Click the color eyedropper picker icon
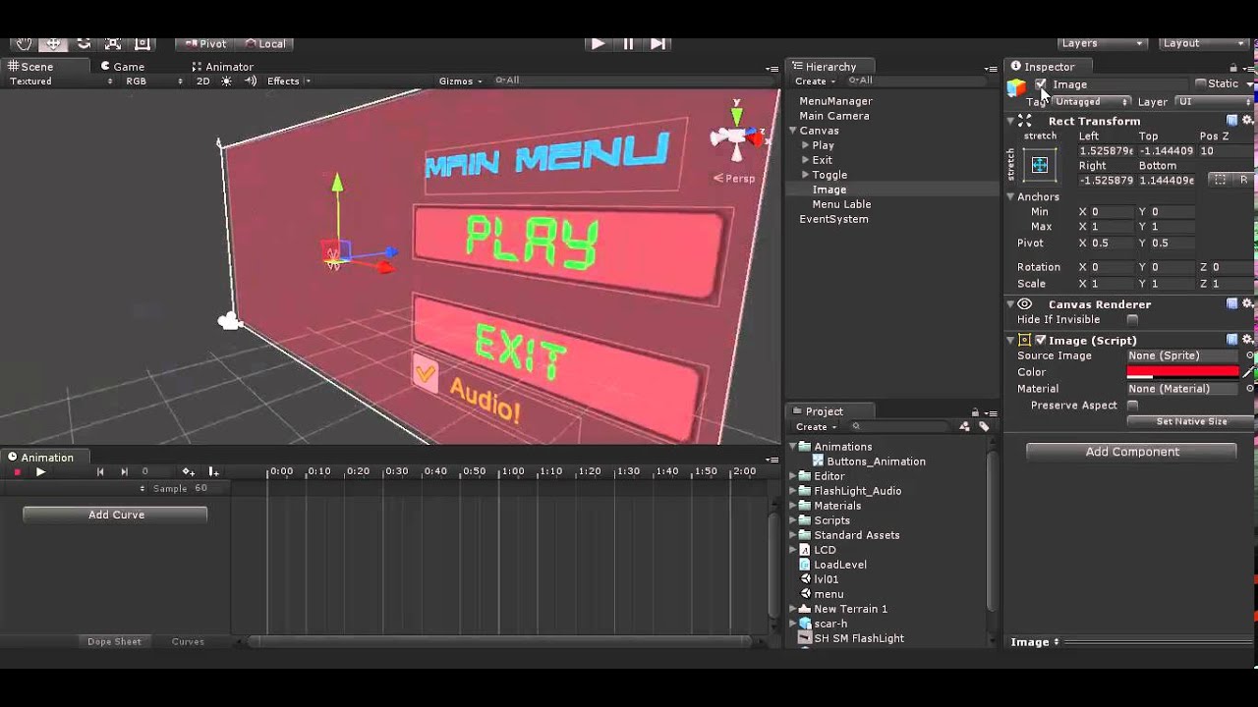The height and width of the screenshot is (707, 1258). point(1249,372)
